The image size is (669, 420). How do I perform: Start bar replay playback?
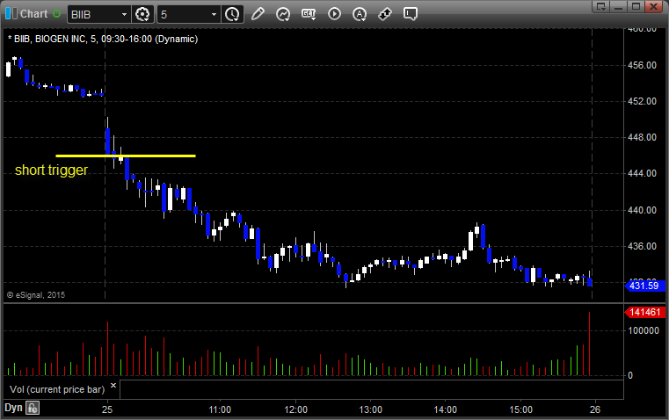click(x=334, y=14)
